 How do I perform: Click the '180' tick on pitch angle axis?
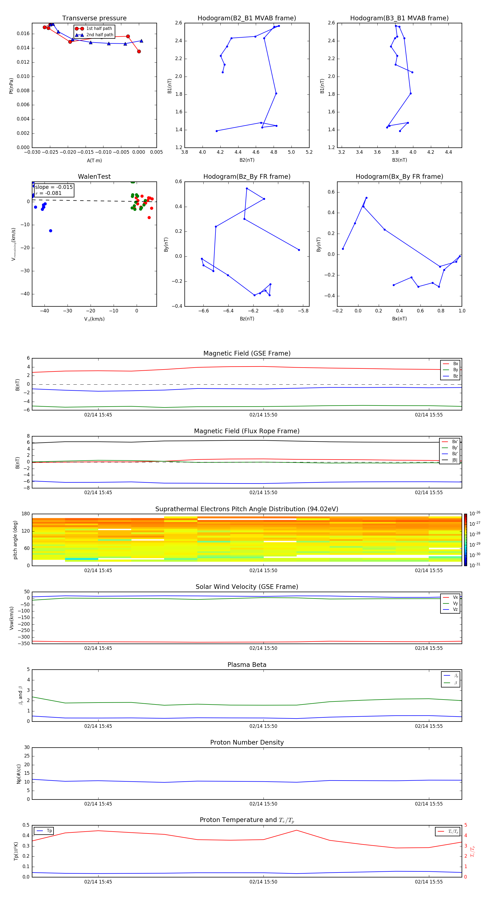click(x=26, y=514)
